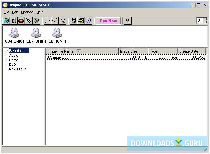This screenshot has height=154, width=210.
Task: Select the New Group tree item
Action: [18, 69]
